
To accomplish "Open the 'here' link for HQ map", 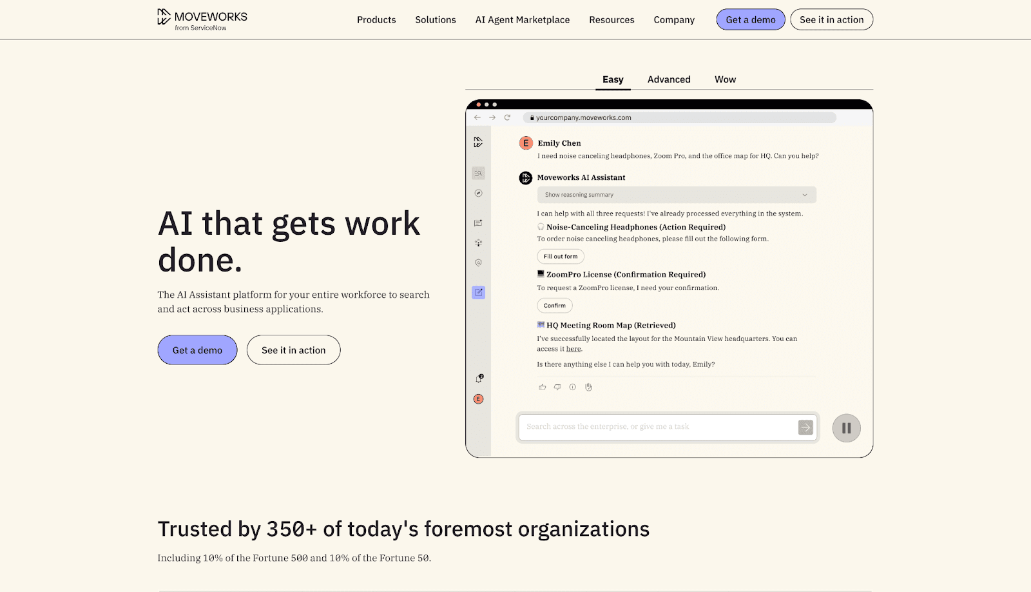I will pos(573,349).
